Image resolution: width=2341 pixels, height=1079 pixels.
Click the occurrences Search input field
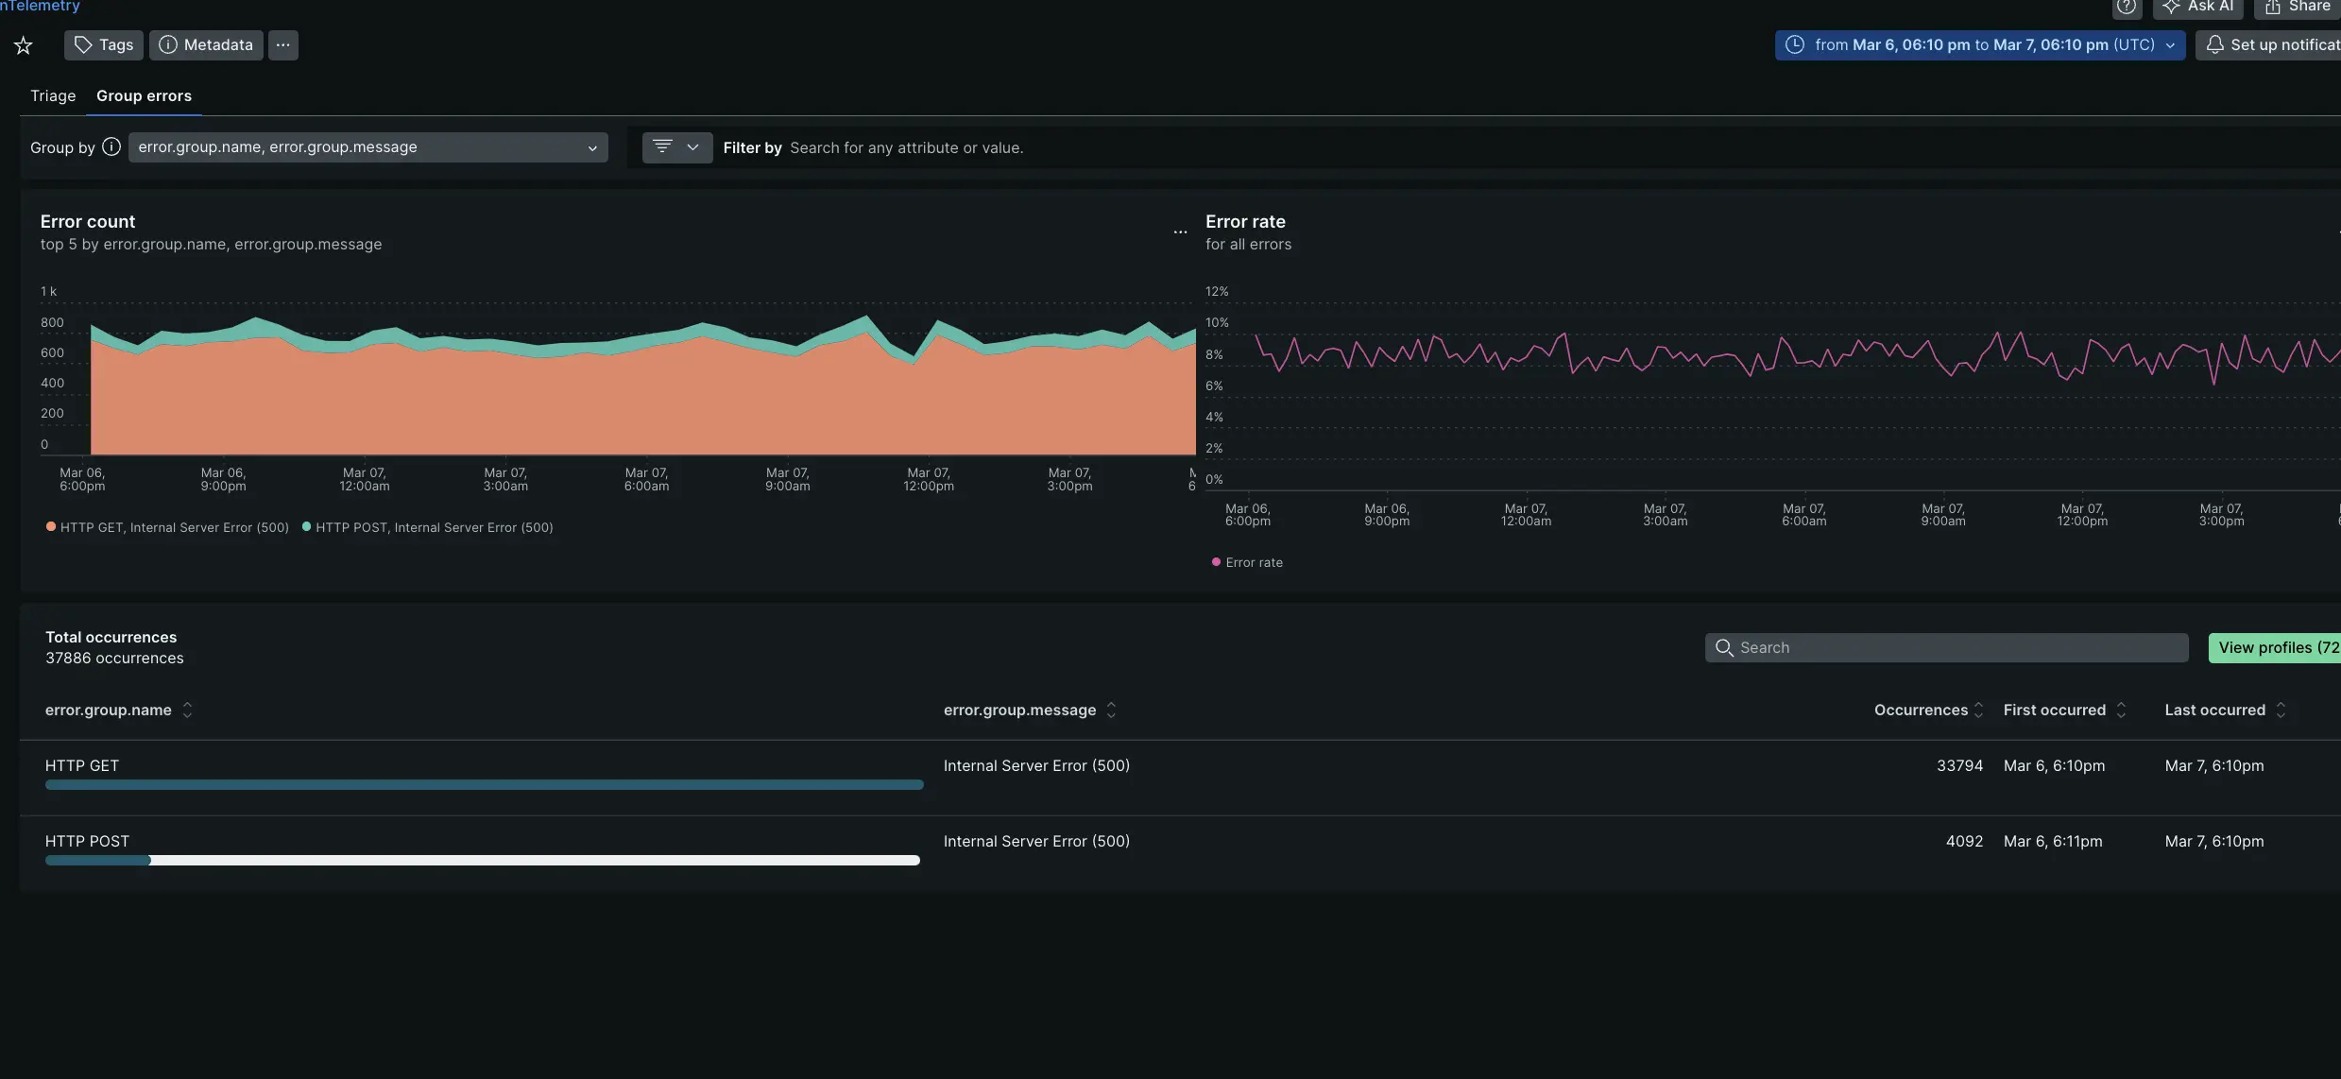click(x=1946, y=648)
